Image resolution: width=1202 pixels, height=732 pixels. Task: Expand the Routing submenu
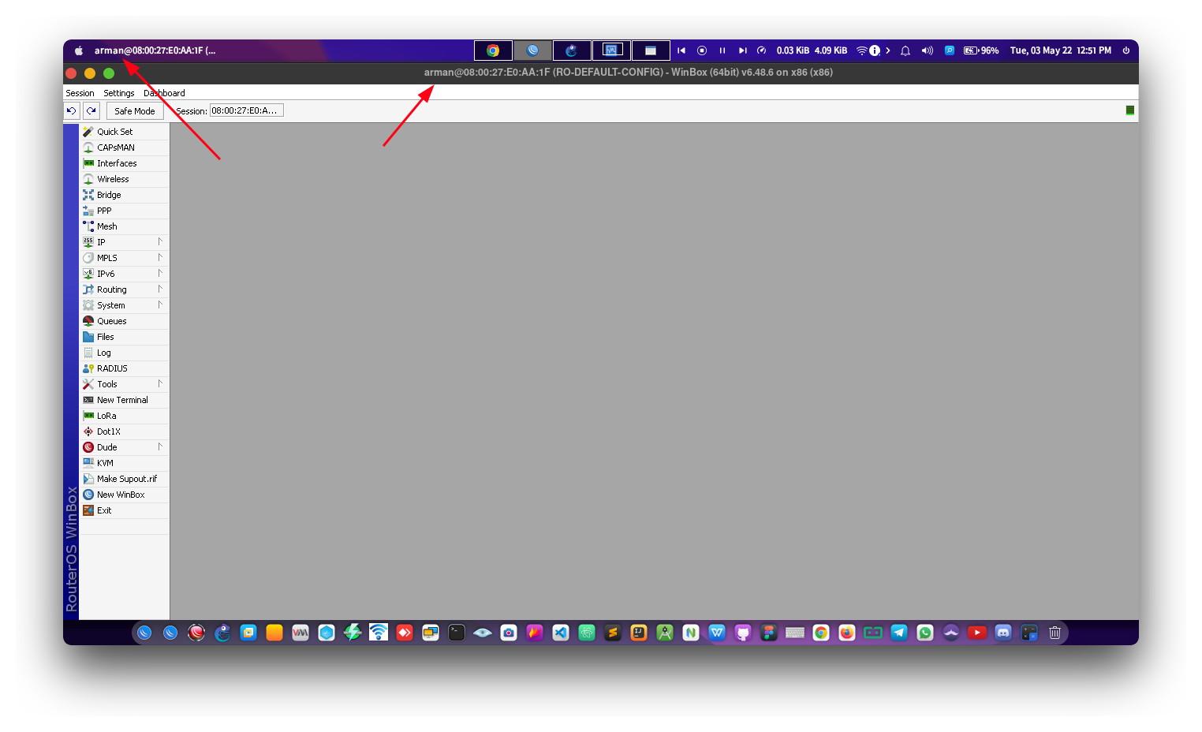pyautogui.click(x=111, y=289)
